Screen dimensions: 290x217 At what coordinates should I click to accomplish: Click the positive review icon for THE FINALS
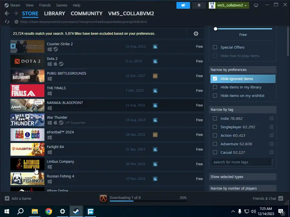click(x=155, y=91)
